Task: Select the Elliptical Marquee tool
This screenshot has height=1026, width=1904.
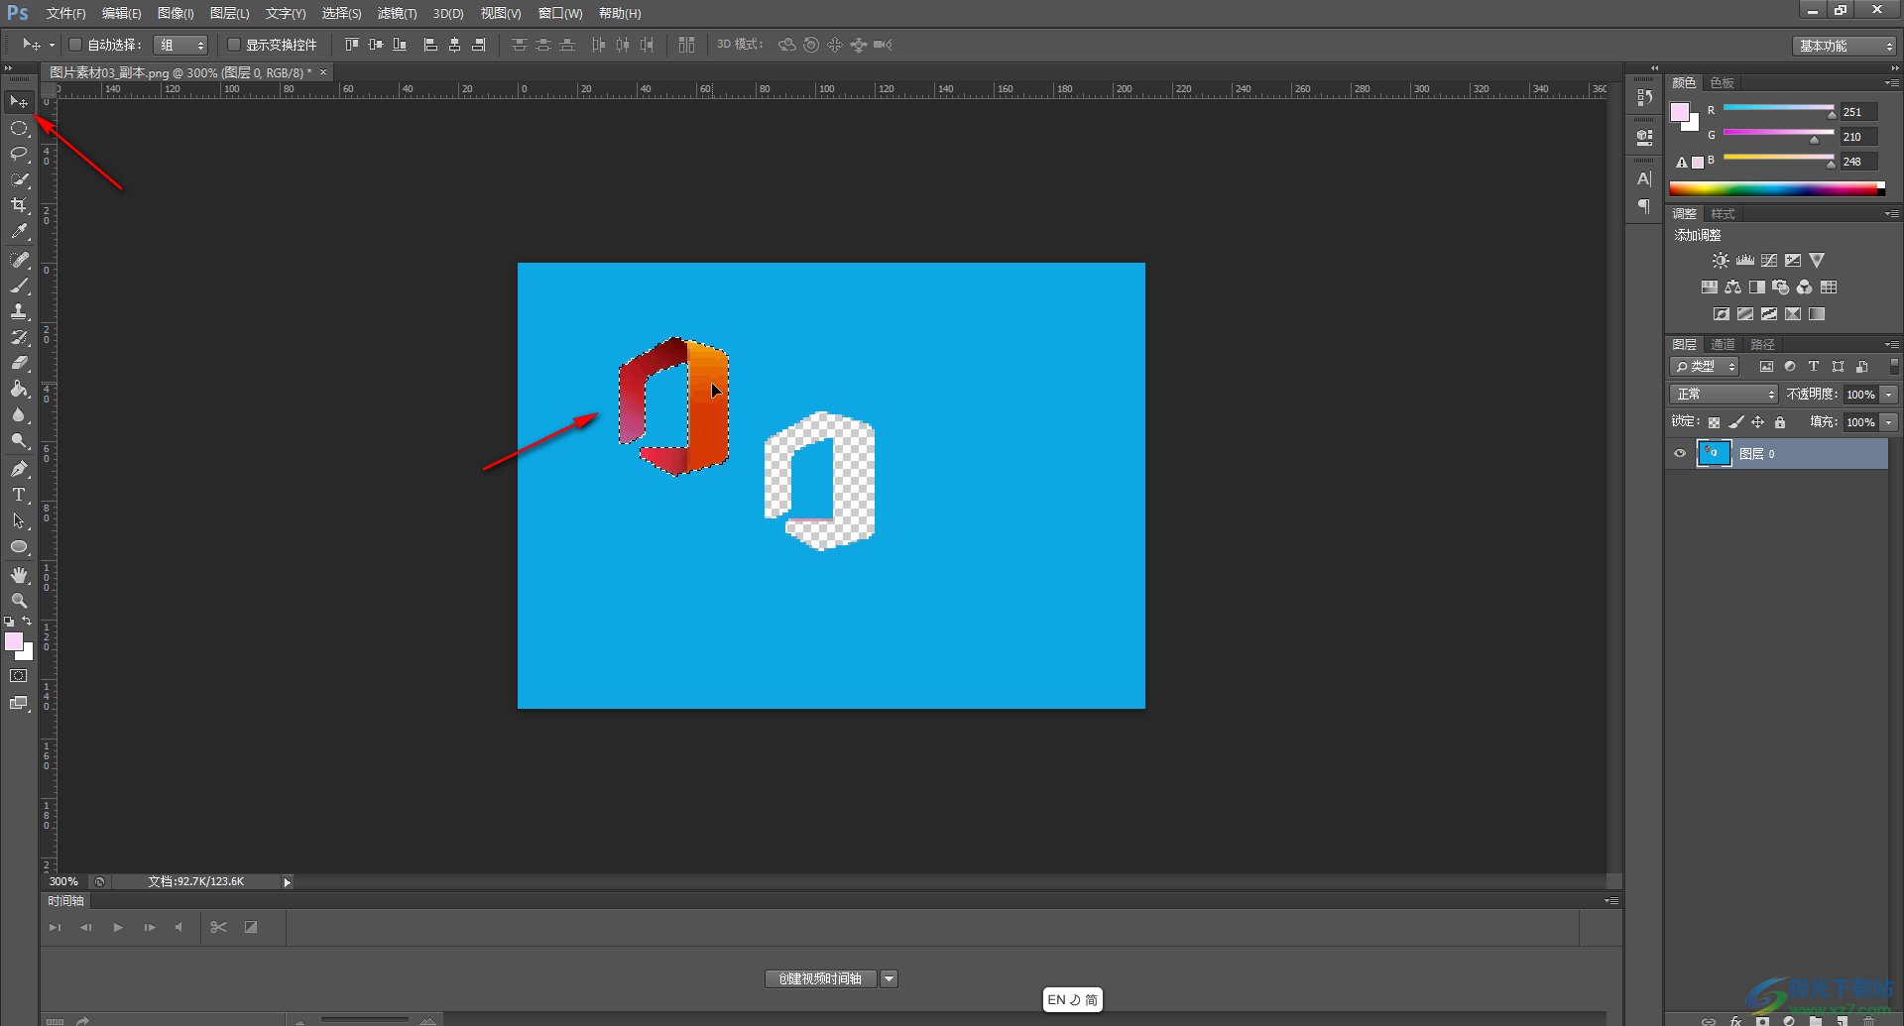Action: point(19,128)
